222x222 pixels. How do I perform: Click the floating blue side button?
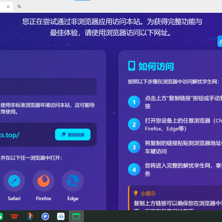click(x=220, y=41)
